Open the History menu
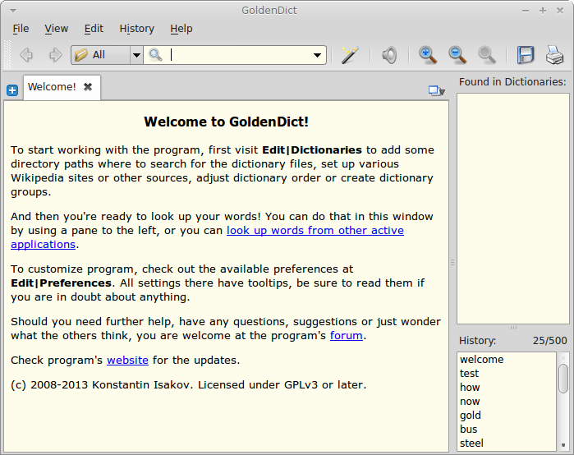The width and height of the screenshot is (574, 455). click(x=137, y=29)
